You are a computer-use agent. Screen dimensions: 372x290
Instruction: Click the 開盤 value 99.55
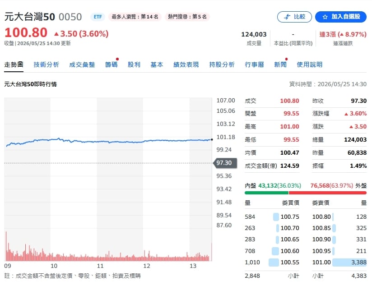291,114
